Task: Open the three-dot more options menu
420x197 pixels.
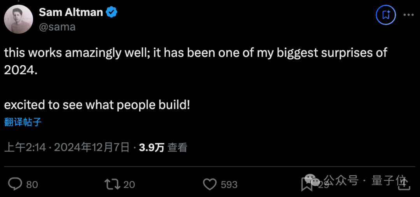Action: tap(408, 16)
